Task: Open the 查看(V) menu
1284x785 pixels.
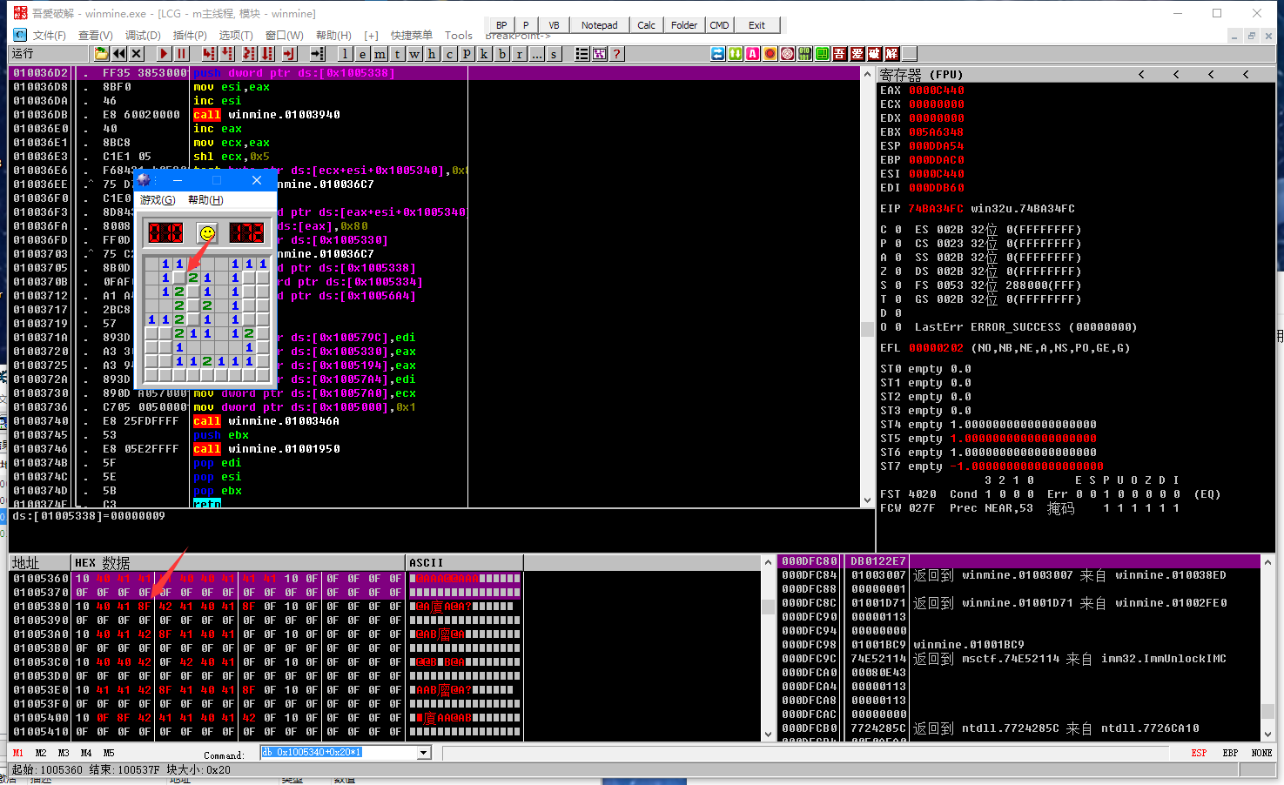Action: [x=95, y=36]
